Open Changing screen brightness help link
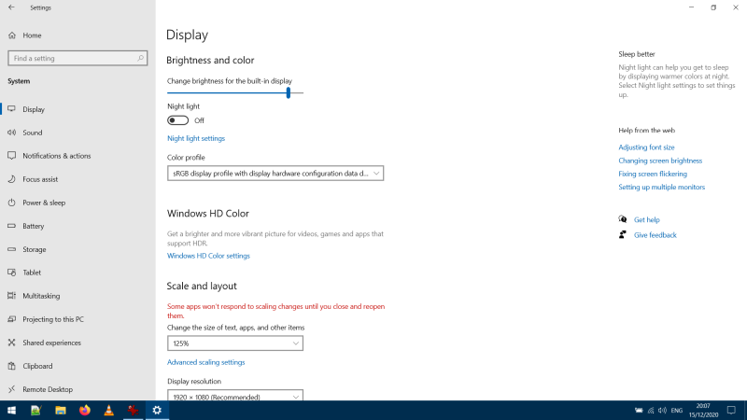747x420 pixels. pos(660,161)
